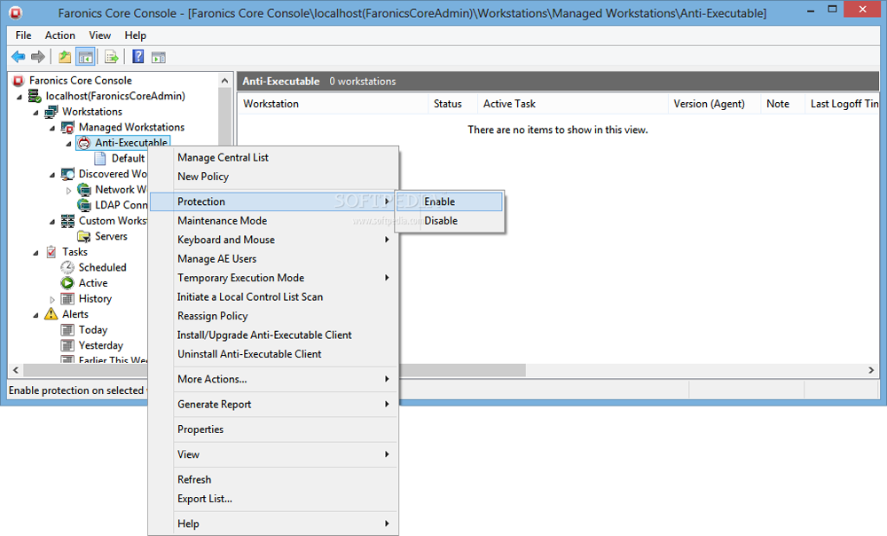Click the green Active tasks icon

tap(68, 283)
